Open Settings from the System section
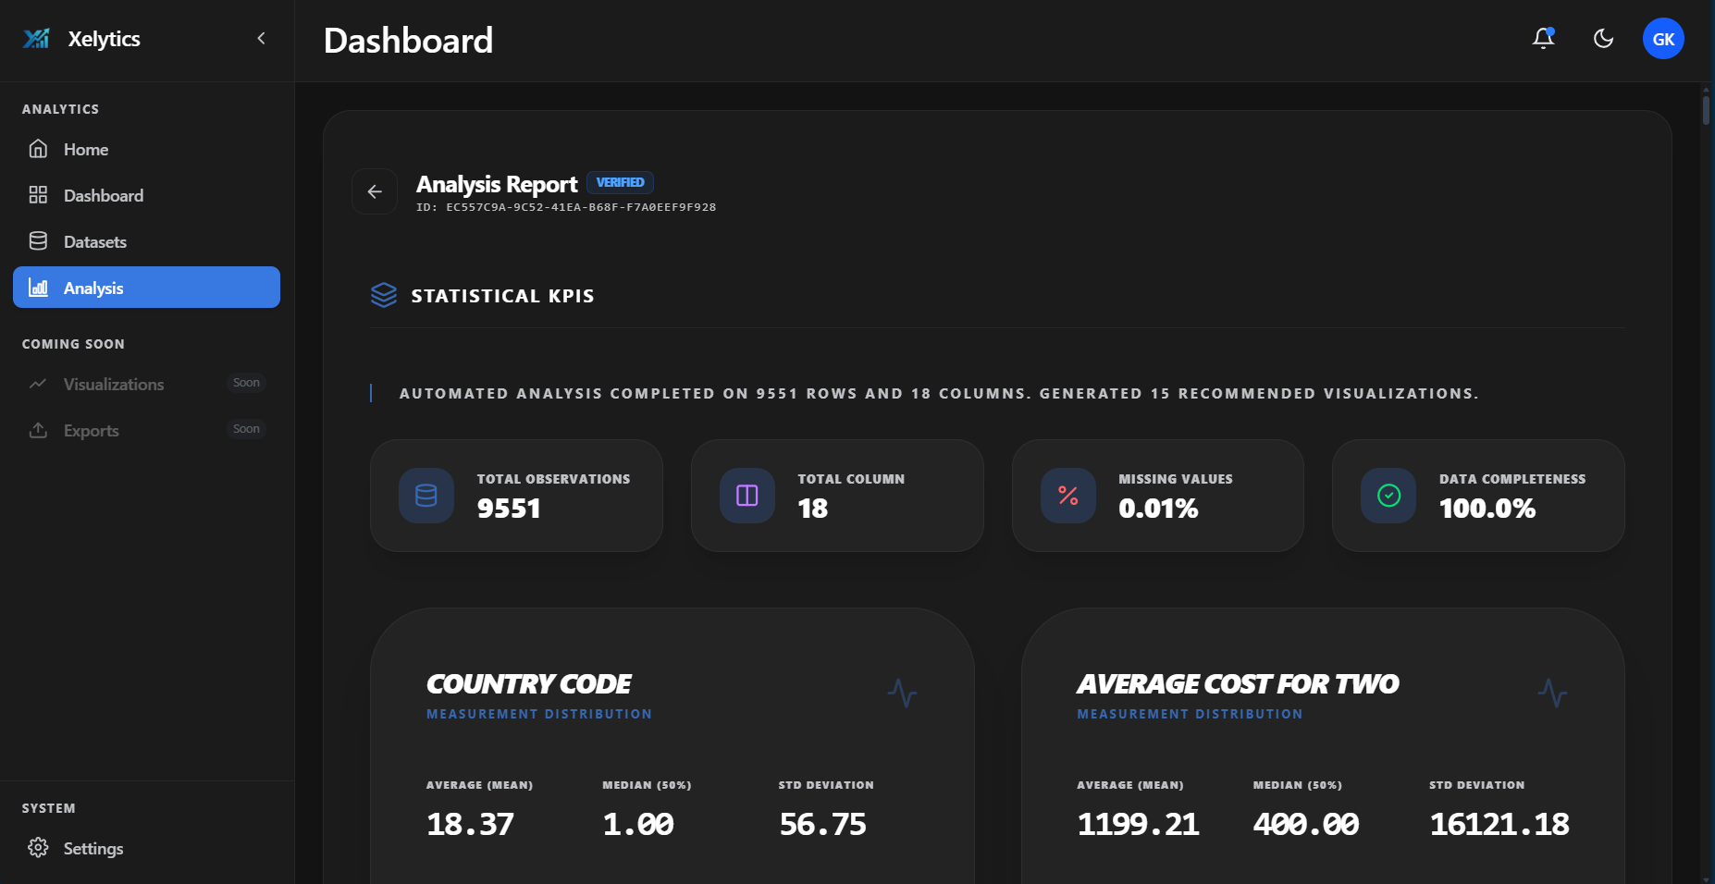 click(x=93, y=848)
